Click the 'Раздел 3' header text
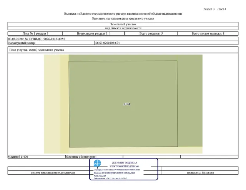 [209, 9]
